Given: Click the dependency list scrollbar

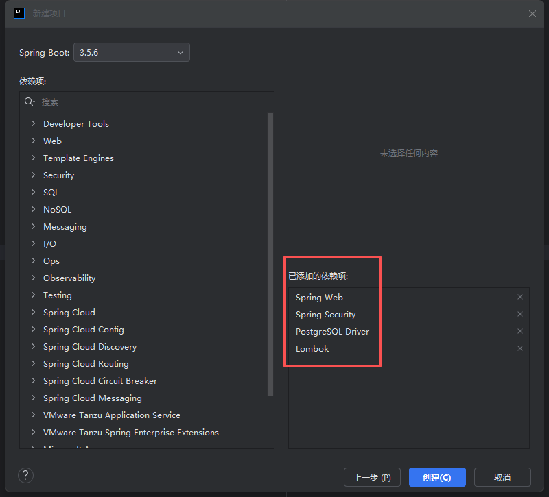Looking at the screenshot, I should pos(270,254).
